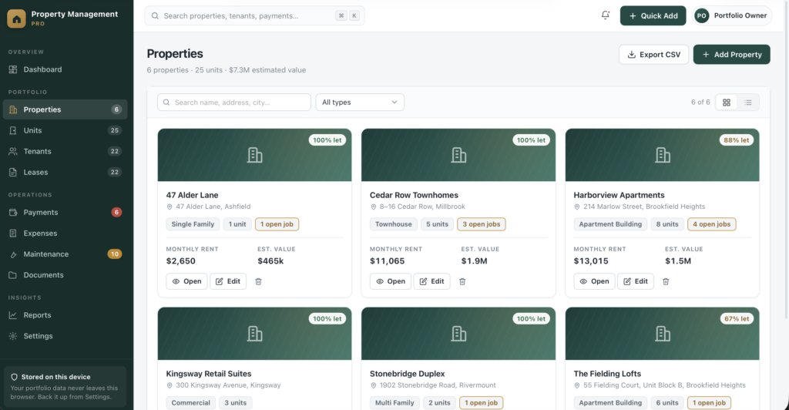Viewport: 789px width, 410px height.
Task: Go to Dashboard
Action: point(65,69)
